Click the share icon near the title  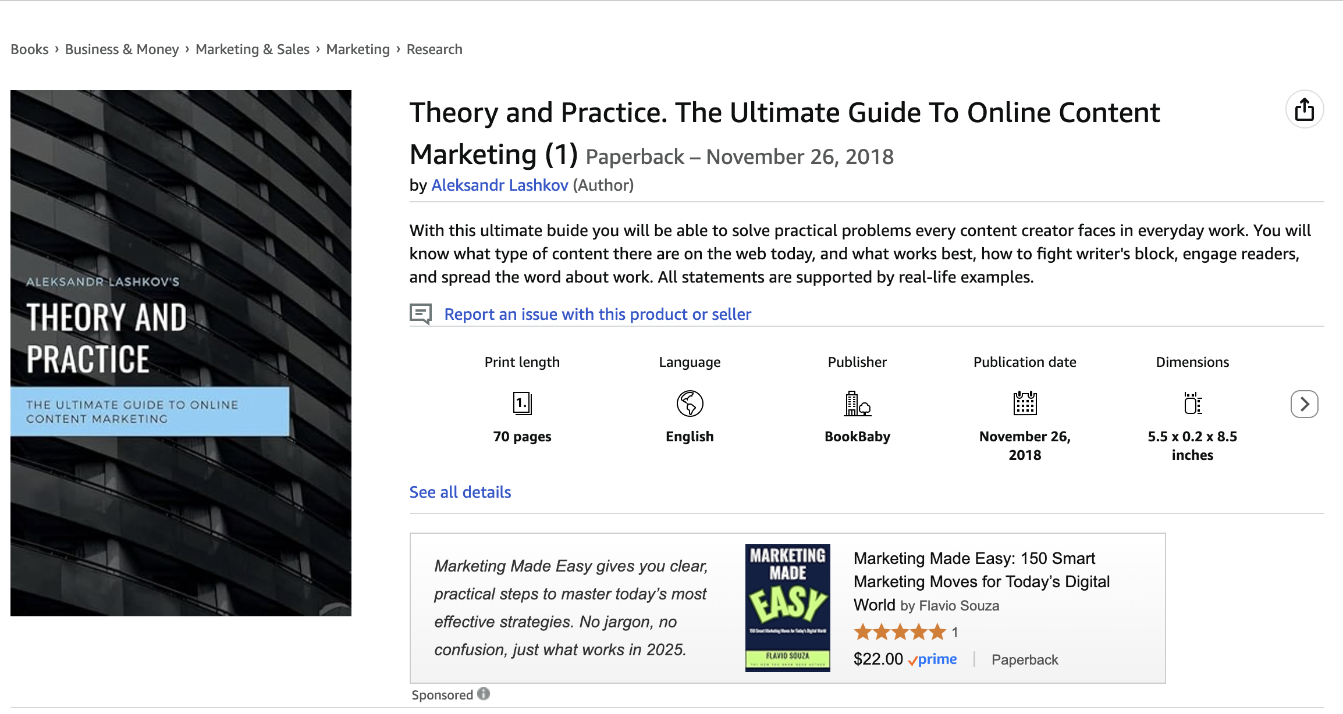tap(1304, 109)
